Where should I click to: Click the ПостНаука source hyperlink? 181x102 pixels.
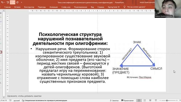145,77
